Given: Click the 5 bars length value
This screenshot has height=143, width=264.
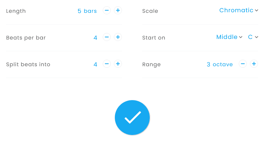Looking at the screenshot, I should [x=87, y=11].
